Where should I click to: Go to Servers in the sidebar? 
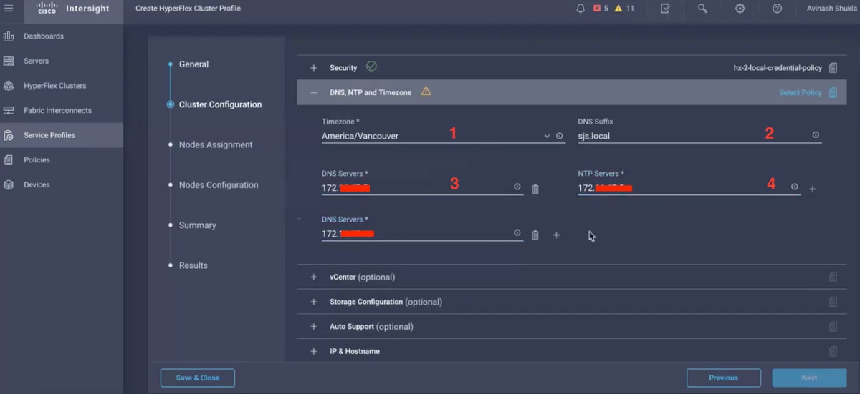click(x=62, y=61)
